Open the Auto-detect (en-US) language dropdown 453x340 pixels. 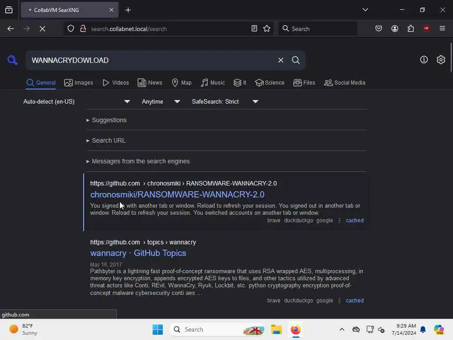coord(77,101)
